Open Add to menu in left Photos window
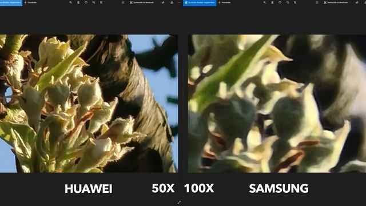Viewport: 366px width, 206px height. tap(30, 2)
